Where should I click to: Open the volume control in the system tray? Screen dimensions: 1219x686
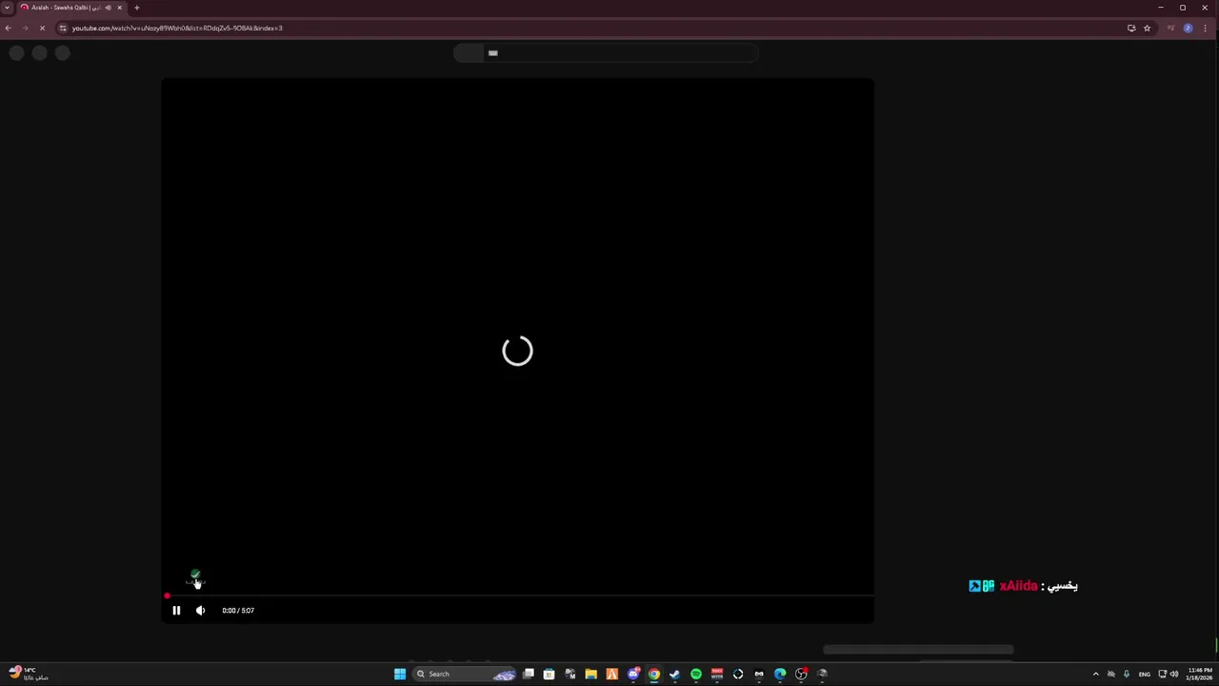(1174, 674)
